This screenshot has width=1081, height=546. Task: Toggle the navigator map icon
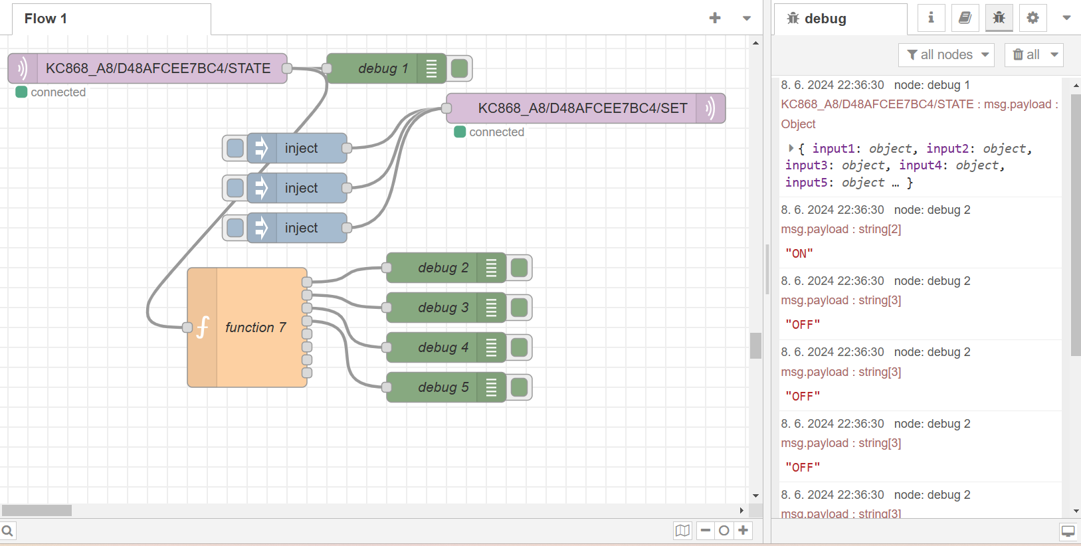click(x=682, y=530)
